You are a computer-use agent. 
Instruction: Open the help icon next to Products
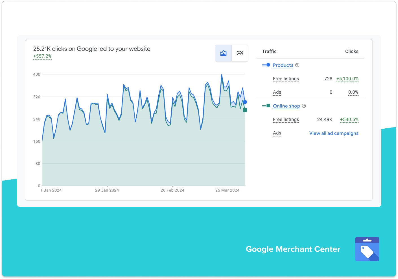[x=297, y=65]
